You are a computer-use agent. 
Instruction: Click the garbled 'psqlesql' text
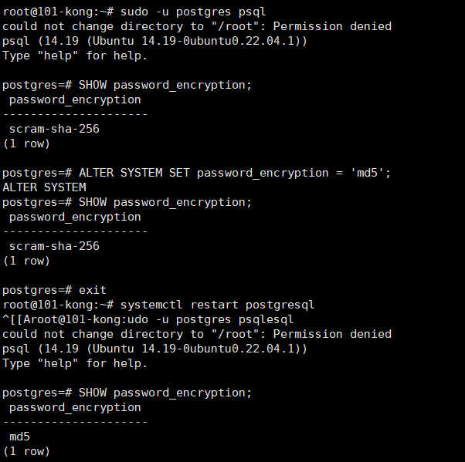pyautogui.click(x=269, y=319)
